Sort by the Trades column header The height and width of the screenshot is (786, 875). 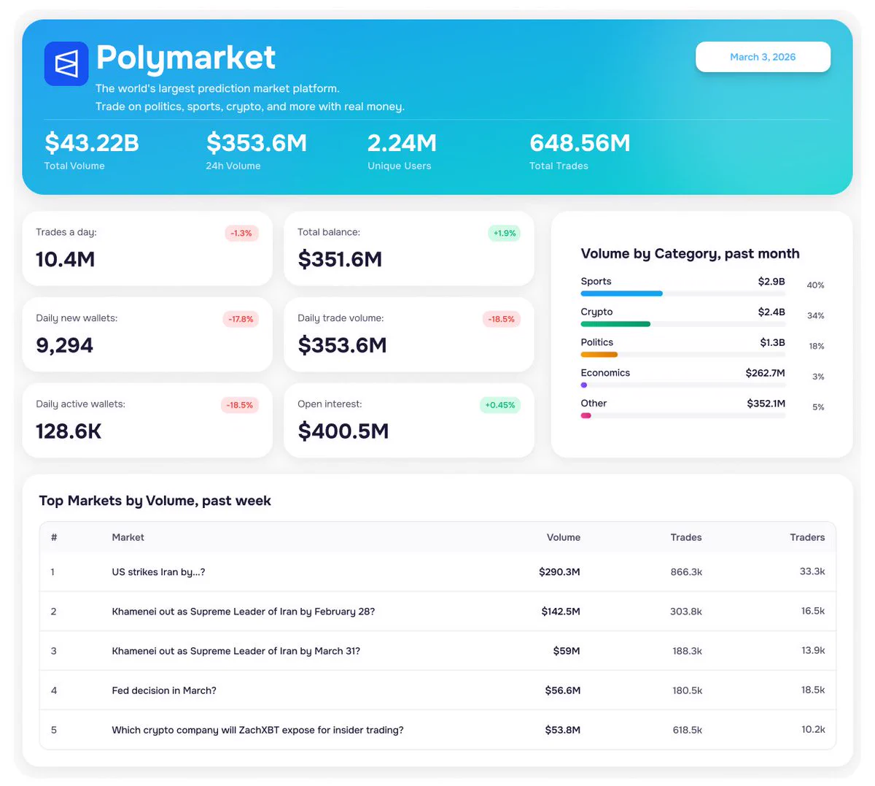(686, 538)
